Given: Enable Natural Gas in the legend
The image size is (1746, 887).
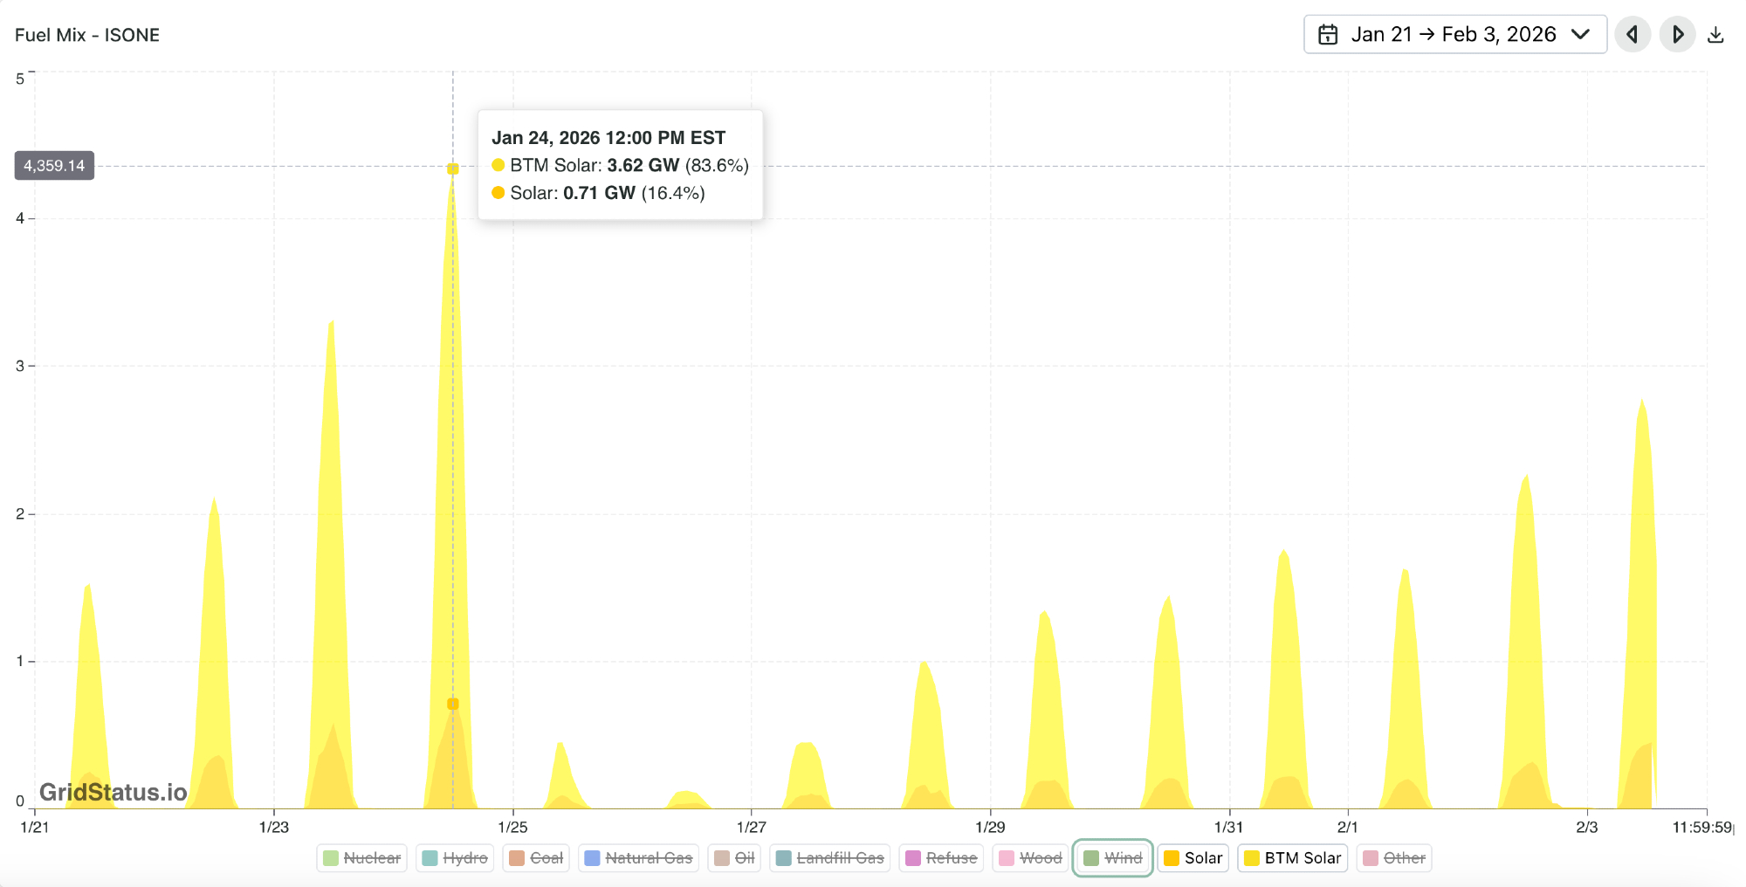Looking at the screenshot, I should click(x=638, y=858).
